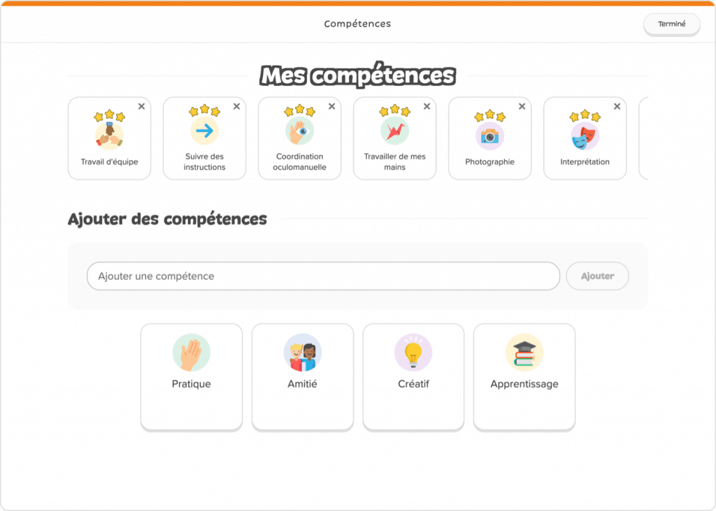Viewport: 716px width, 511px height.
Task: Delete the Photographie skill card
Action: coord(522,107)
